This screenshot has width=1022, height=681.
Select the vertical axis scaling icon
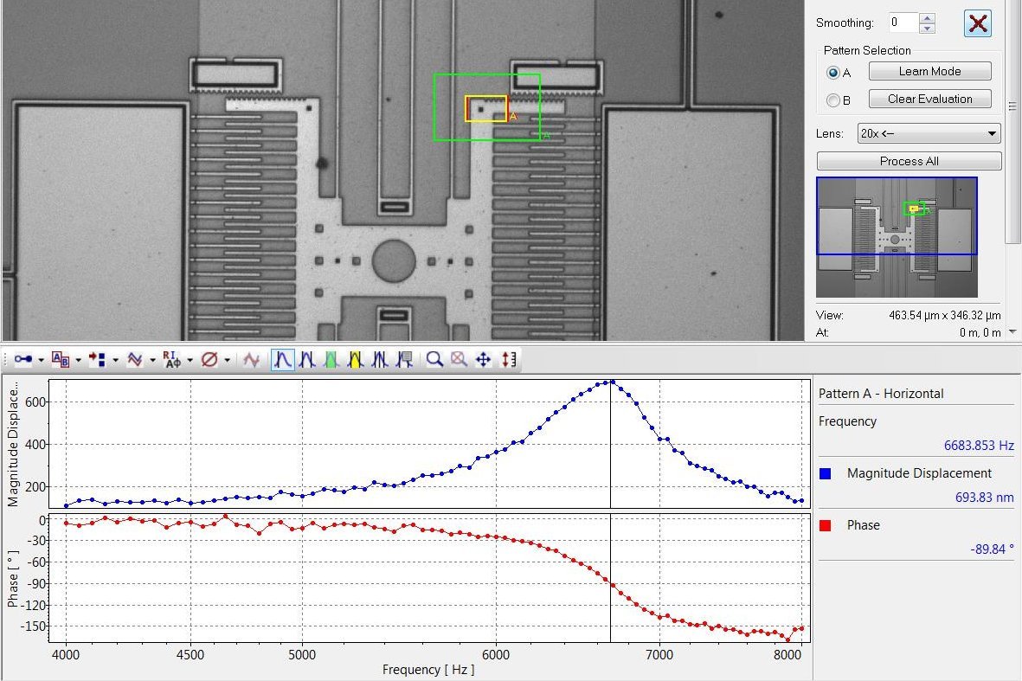click(x=507, y=359)
